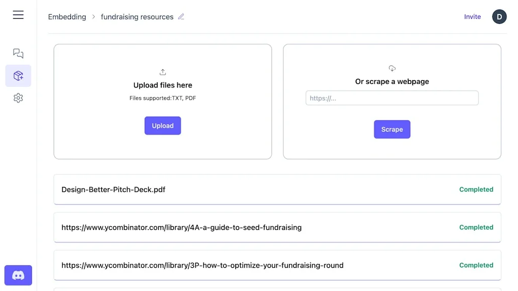Screen dimensions: 518x291
Task: Select the Design-Better-Pitch-Deck.pdf entry
Action: pos(113,189)
